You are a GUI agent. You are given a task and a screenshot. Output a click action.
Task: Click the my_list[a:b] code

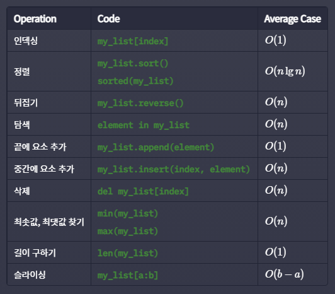click(128, 275)
